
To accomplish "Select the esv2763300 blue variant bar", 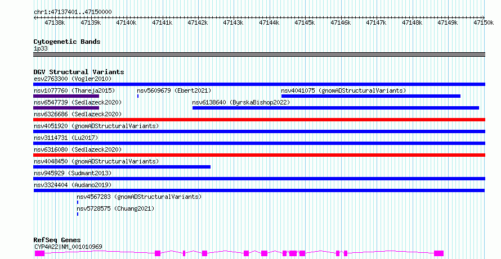I will coord(259,84).
